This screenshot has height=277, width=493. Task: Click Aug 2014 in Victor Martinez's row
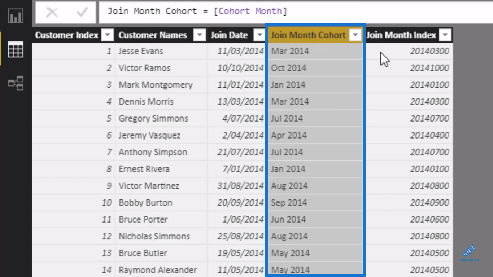289,186
